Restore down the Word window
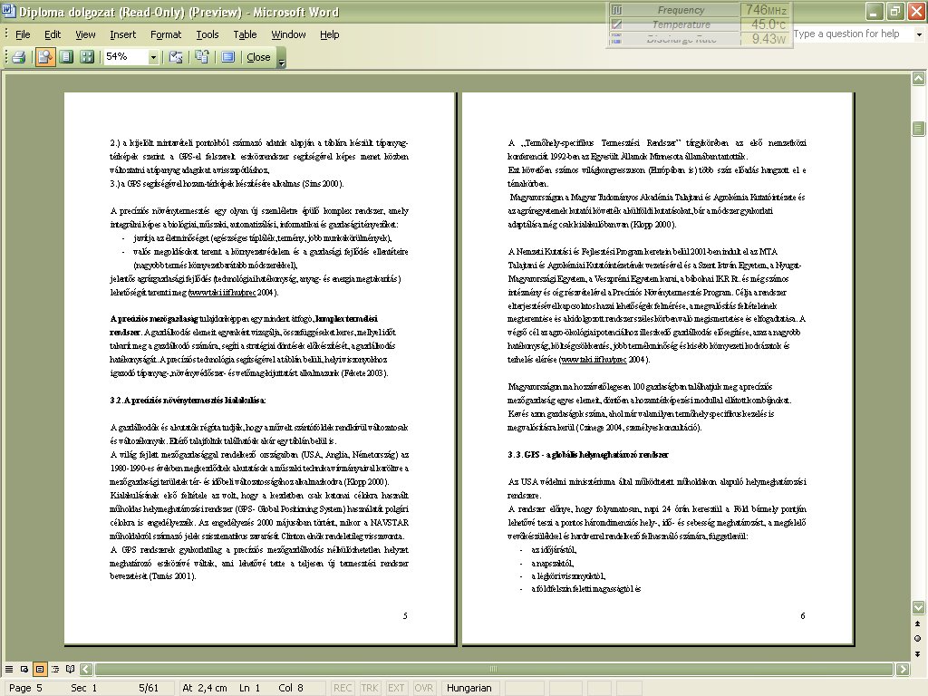This screenshot has height=696, width=928. pyautogui.click(x=895, y=11)
